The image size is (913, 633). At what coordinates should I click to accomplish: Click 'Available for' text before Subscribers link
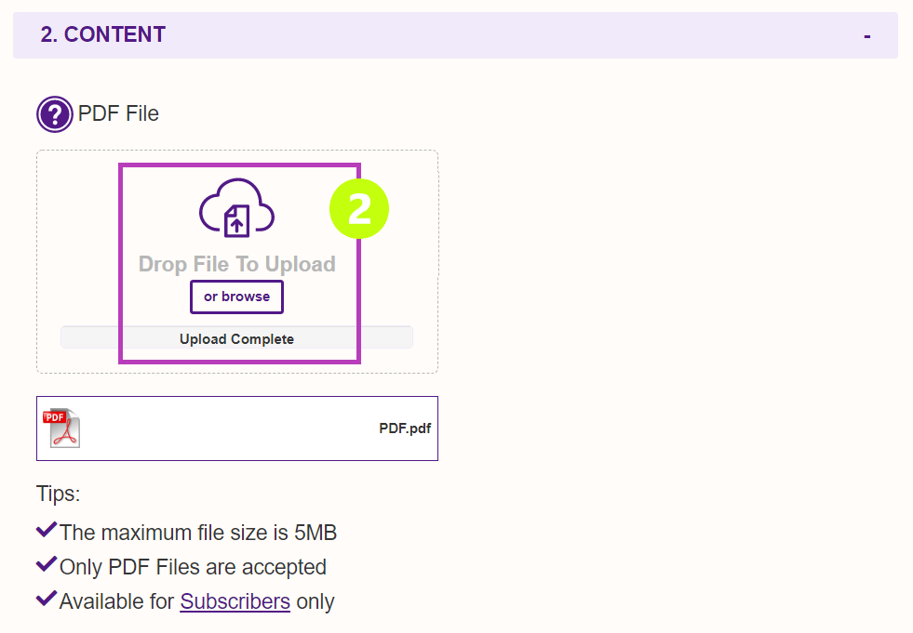[x=117, y=601]
